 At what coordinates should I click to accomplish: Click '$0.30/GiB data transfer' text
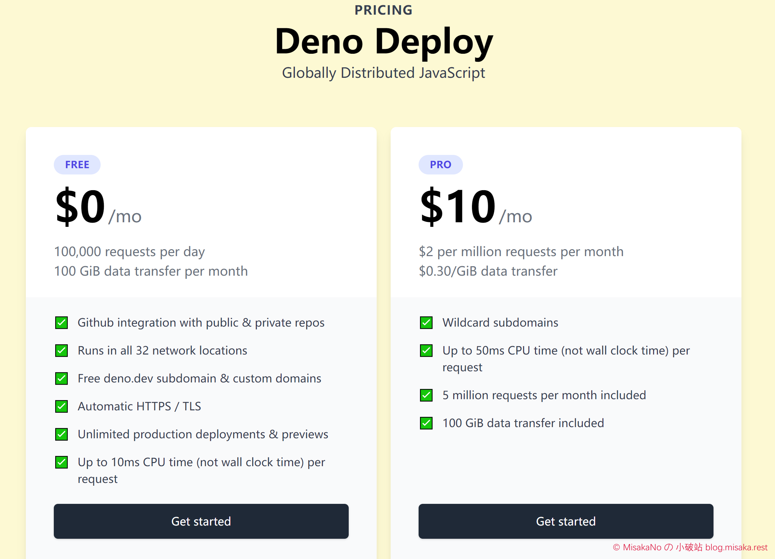(x=488, y=271)
